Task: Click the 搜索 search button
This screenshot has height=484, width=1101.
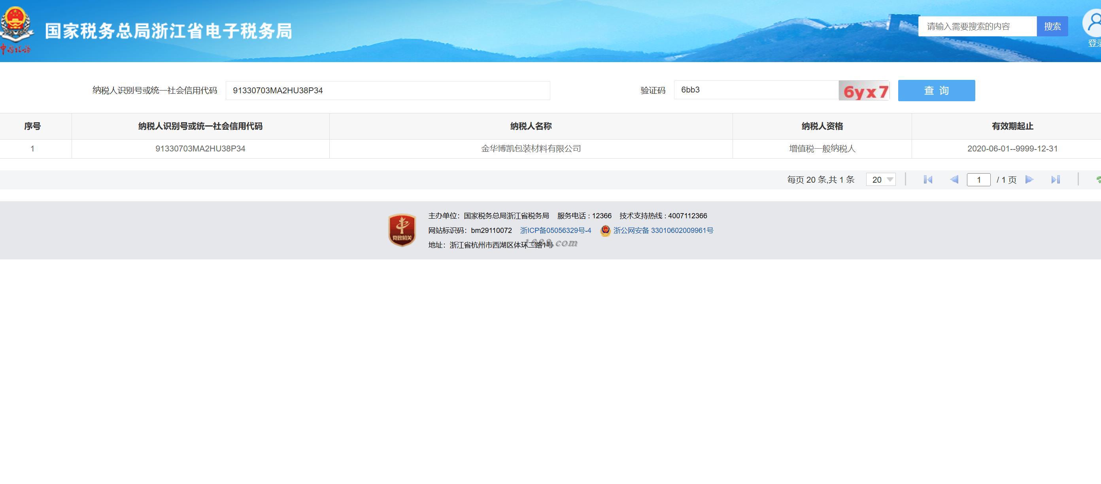Action: click(1052, 26)
